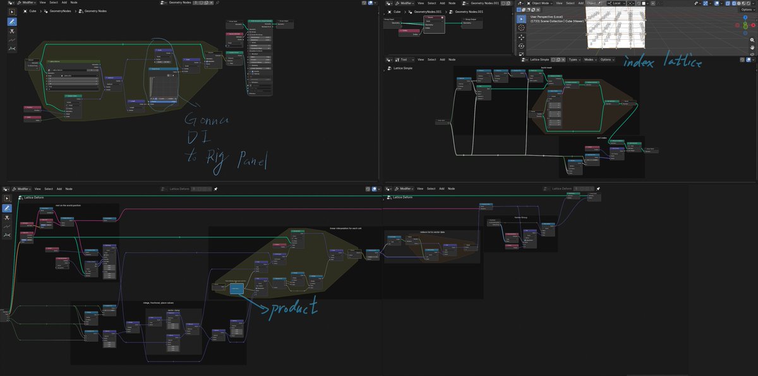Viewport: 758px width, 376px height.
Task: Toggle X-ray in the 3D viewport header
Action: pyautogui.click(x=727, y=3)
